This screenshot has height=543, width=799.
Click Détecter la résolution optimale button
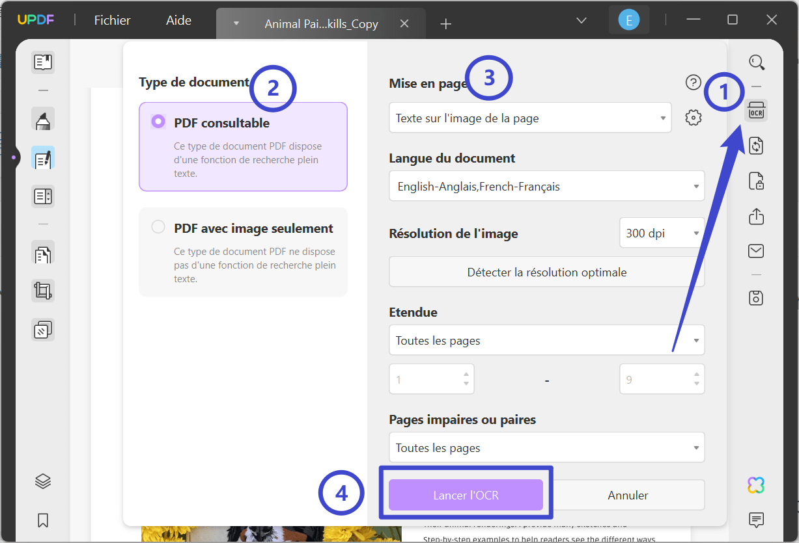pos(547,272)
